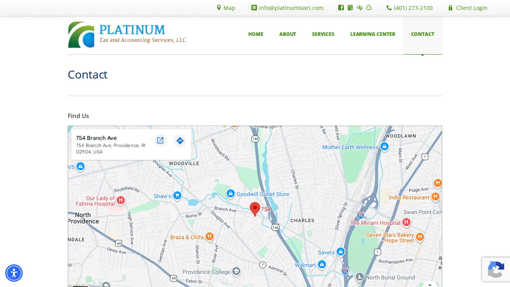This screenshot has width=510, height=287.
Task: Click the WOODLAWN neighborhood label on the map
Action: (x=401, y=136)
